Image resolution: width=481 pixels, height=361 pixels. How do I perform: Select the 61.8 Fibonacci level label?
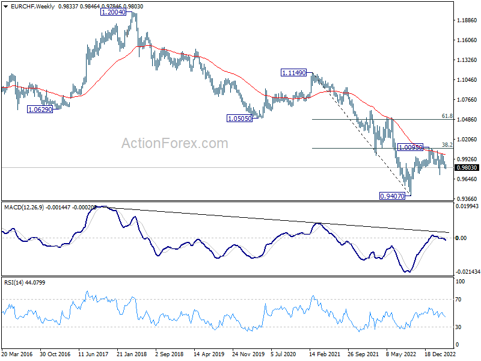(447, 116)
